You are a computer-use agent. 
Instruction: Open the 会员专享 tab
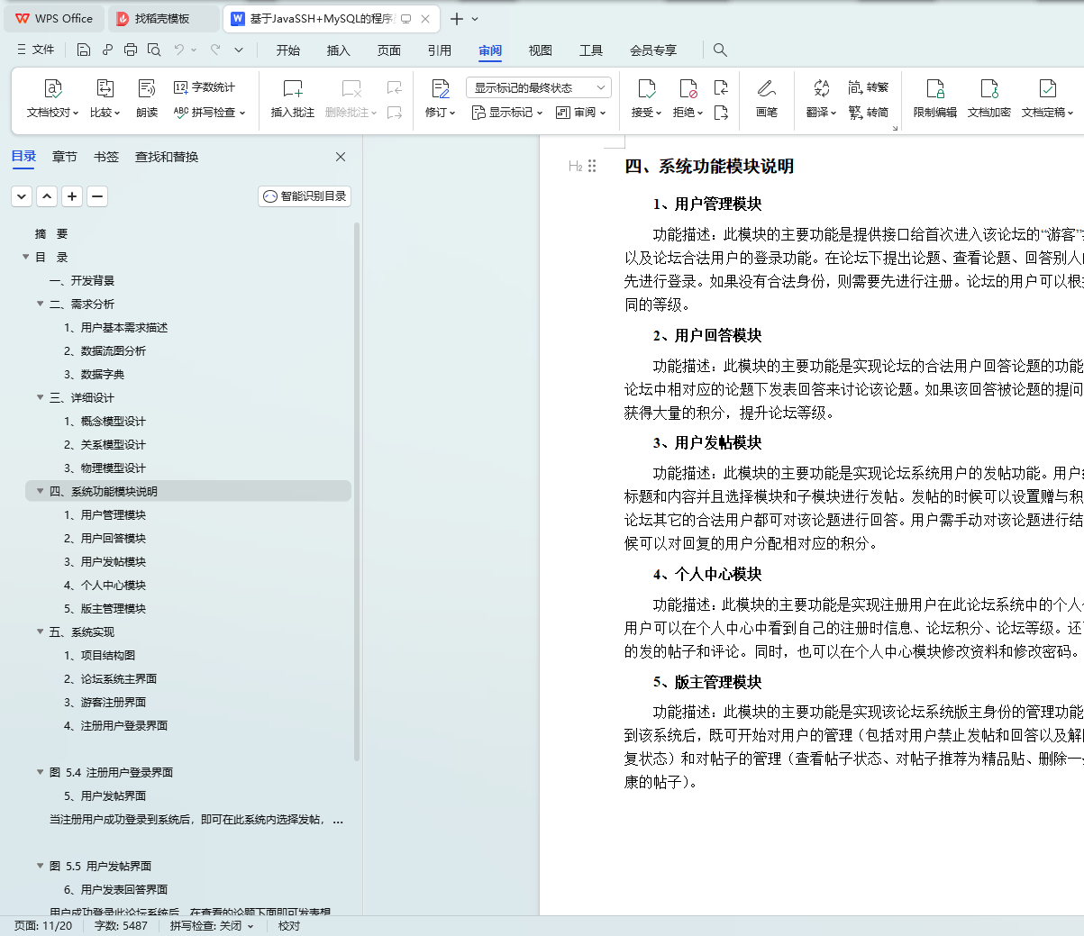pyautogui.click(x=653, y=50)
